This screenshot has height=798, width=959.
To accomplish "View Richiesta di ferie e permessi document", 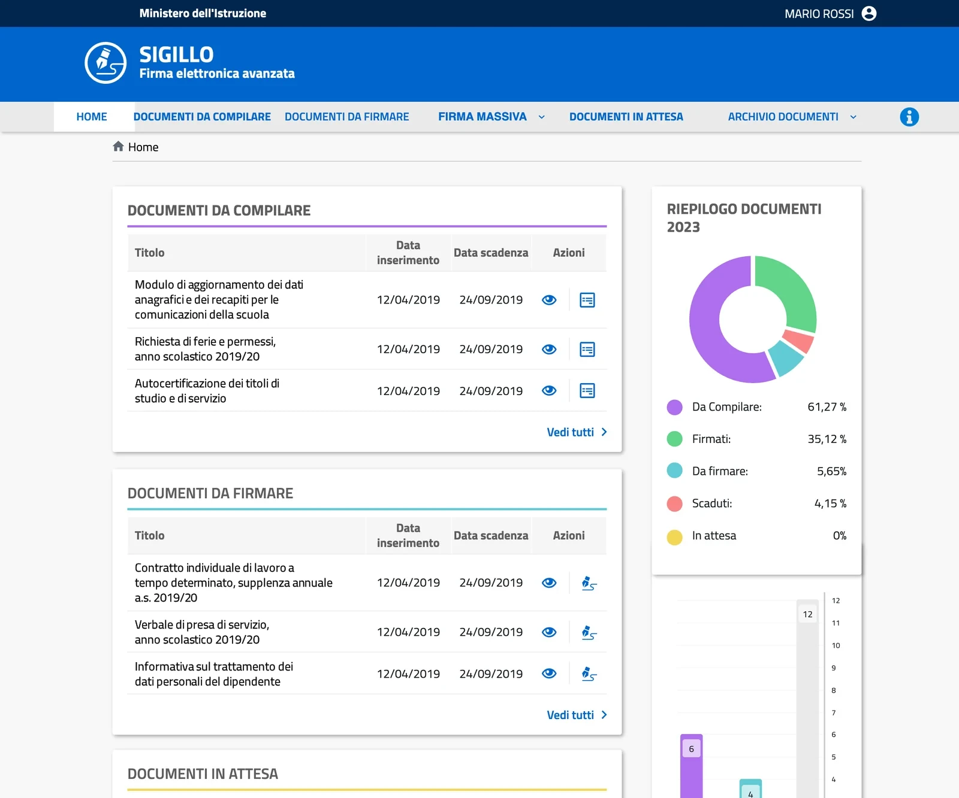I will click(549, 350).
